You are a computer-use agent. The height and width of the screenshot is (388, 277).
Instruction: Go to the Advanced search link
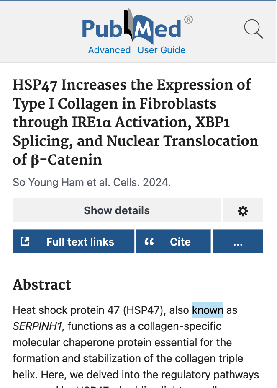pyautogui.click(x=109, y=50)
